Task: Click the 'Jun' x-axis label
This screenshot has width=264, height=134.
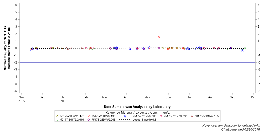Action: pos(168,97)
